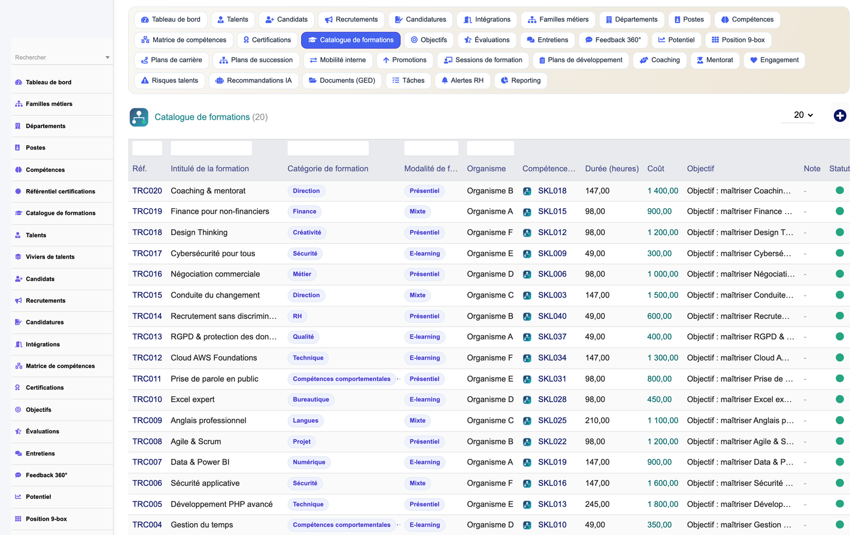Screen dimensions: 865x535
Task: Switch to the Sessions de formation tab
Action: (x=483, y=60)
